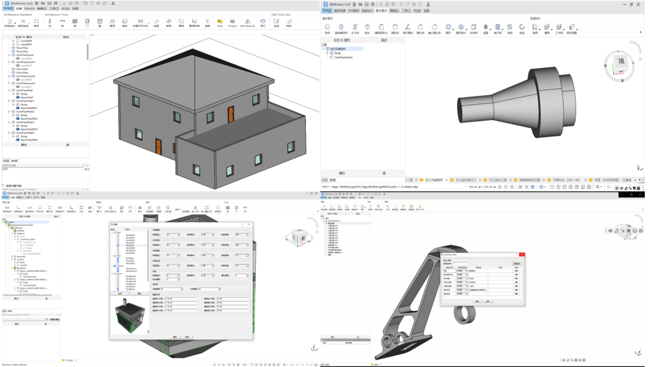Viewport: 649px width, 367px height.
Task: Switch to the 基本图元 ribbon tab
Action: (x=380, y=11)
